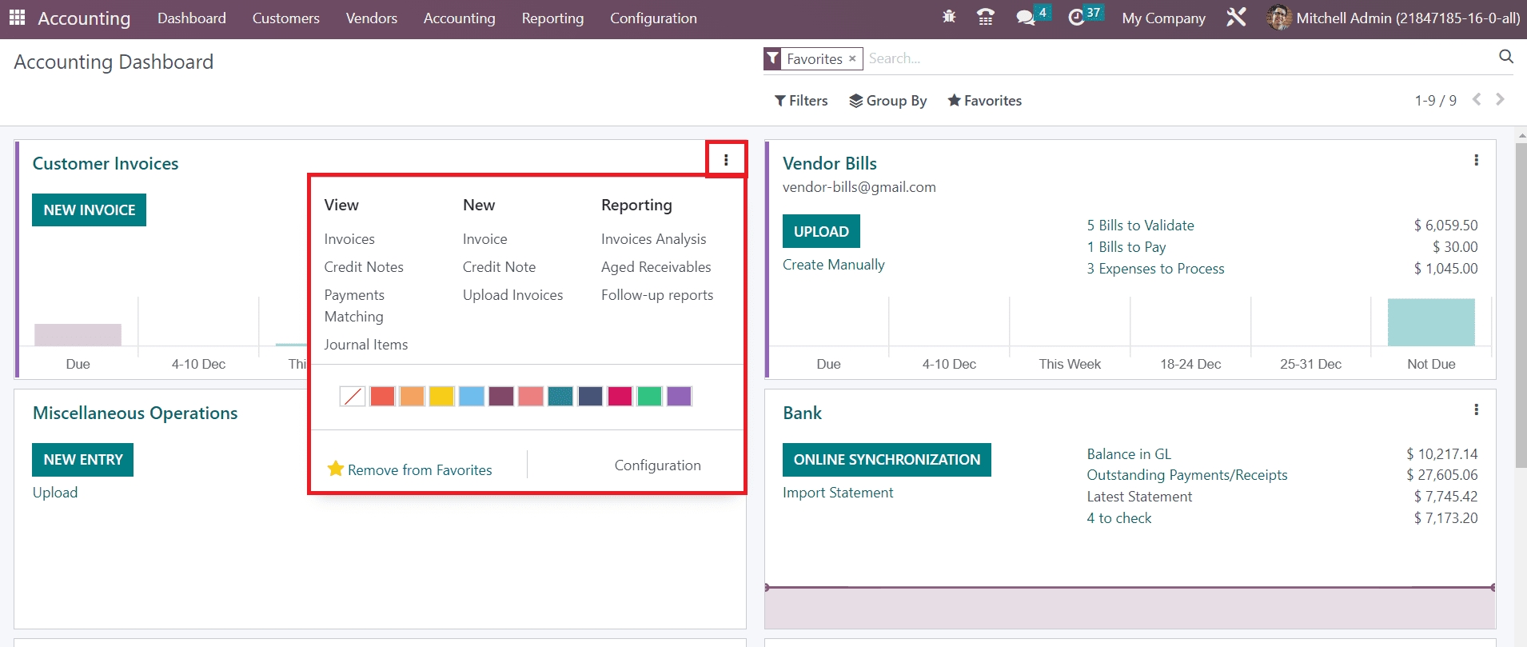Screen dimensions: 1527x647
Task: Open the apps grid home menu icon
Action: tap(17, 18)
